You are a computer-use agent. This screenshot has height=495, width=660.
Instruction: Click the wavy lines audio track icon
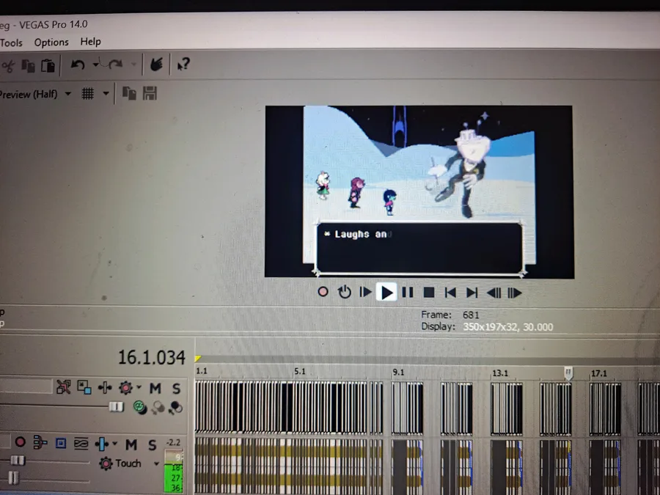click(x=81, y=443)
